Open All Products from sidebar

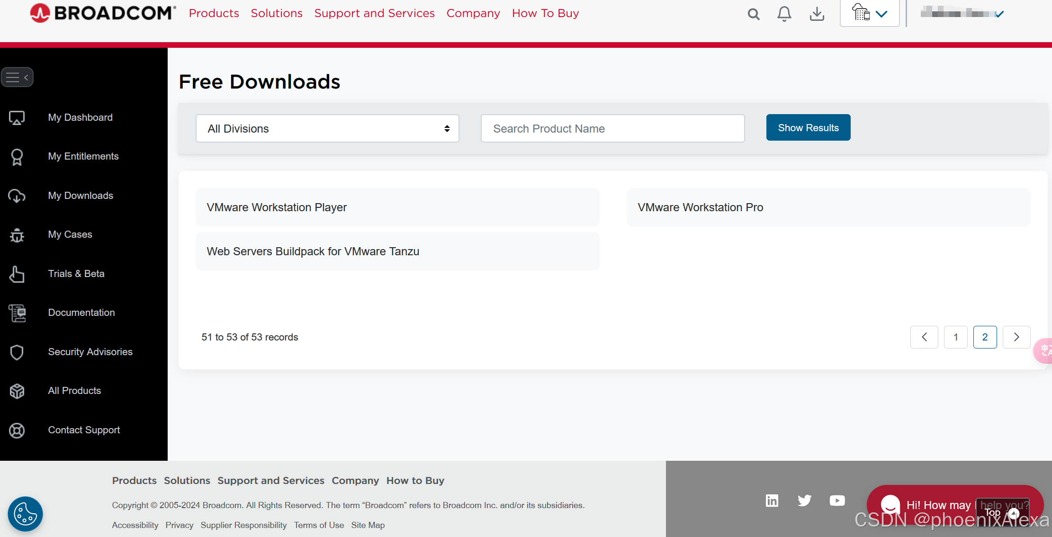[74, 391]
